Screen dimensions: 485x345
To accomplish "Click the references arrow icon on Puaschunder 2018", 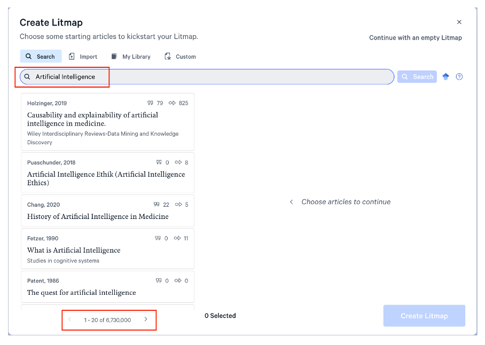I will (178, 162).
